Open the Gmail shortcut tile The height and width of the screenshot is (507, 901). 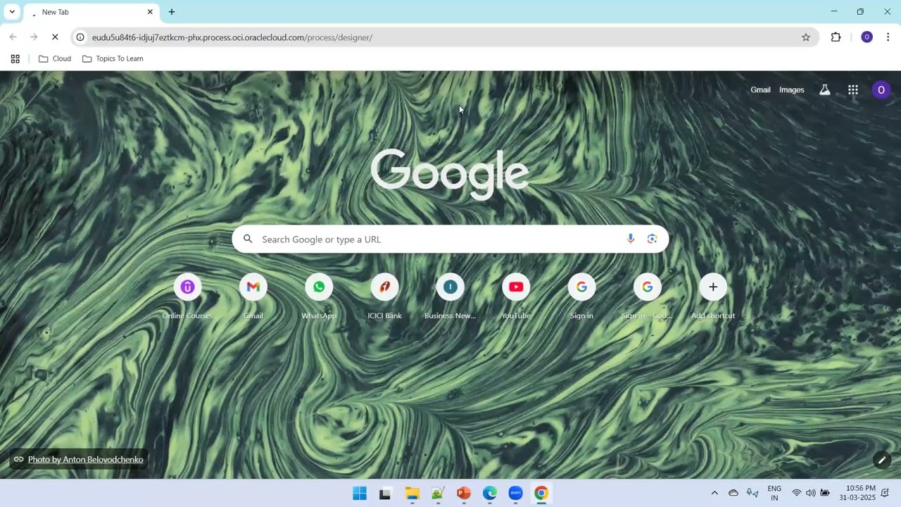[253, 297]
